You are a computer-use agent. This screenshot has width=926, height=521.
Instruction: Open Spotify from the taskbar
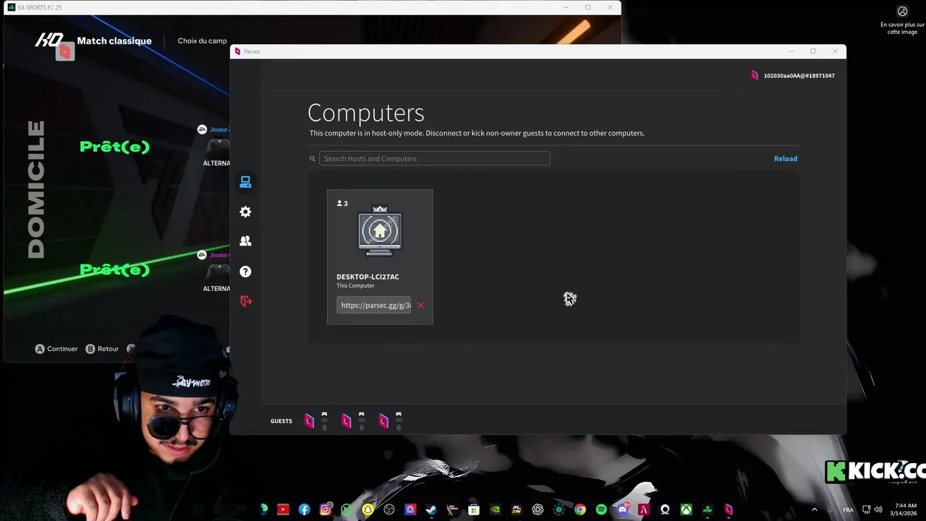tap(601, 509)
